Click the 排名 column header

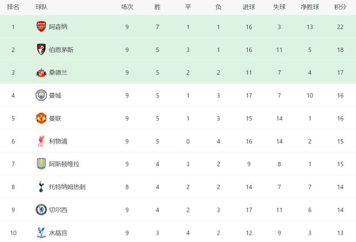[x=13, y=7]
